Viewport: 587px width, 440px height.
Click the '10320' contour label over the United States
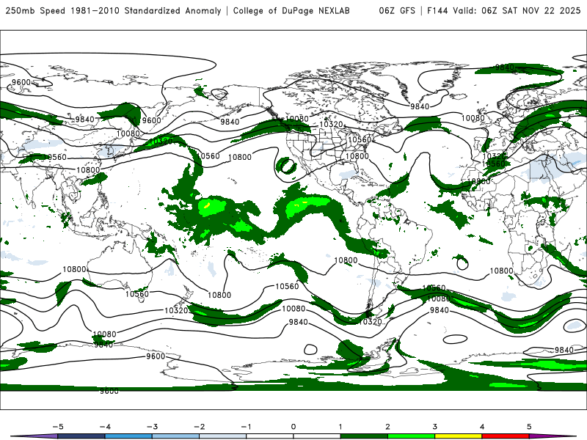[332, 124]
